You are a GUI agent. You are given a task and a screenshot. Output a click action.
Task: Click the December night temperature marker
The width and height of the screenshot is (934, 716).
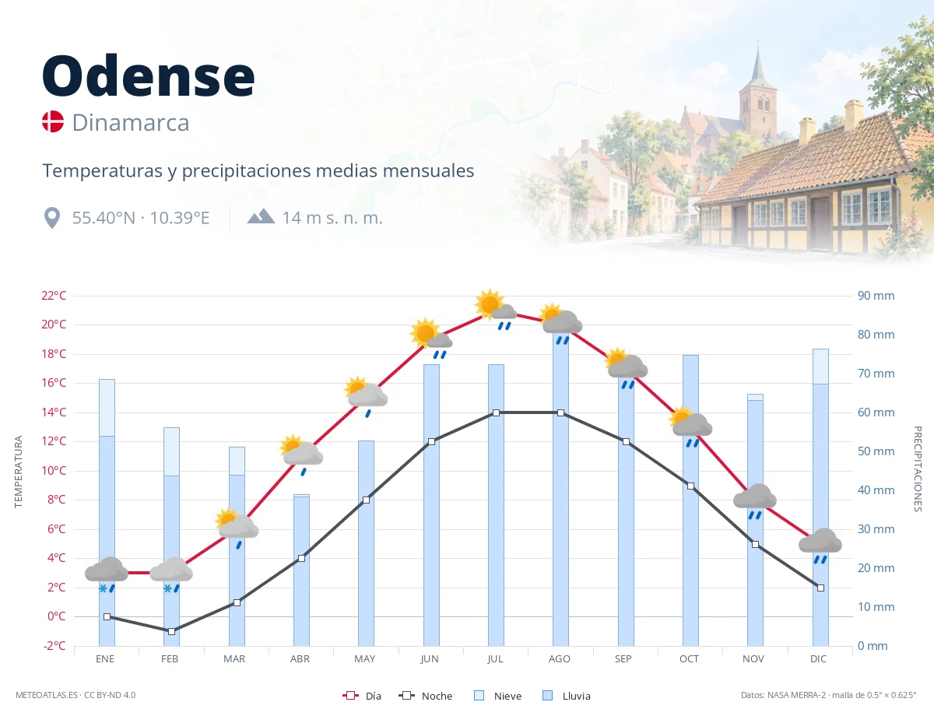pyautogui.click(x=820, y=588)
